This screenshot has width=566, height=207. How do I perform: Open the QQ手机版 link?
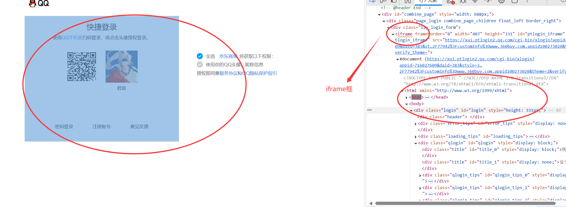tap(72, 38)
